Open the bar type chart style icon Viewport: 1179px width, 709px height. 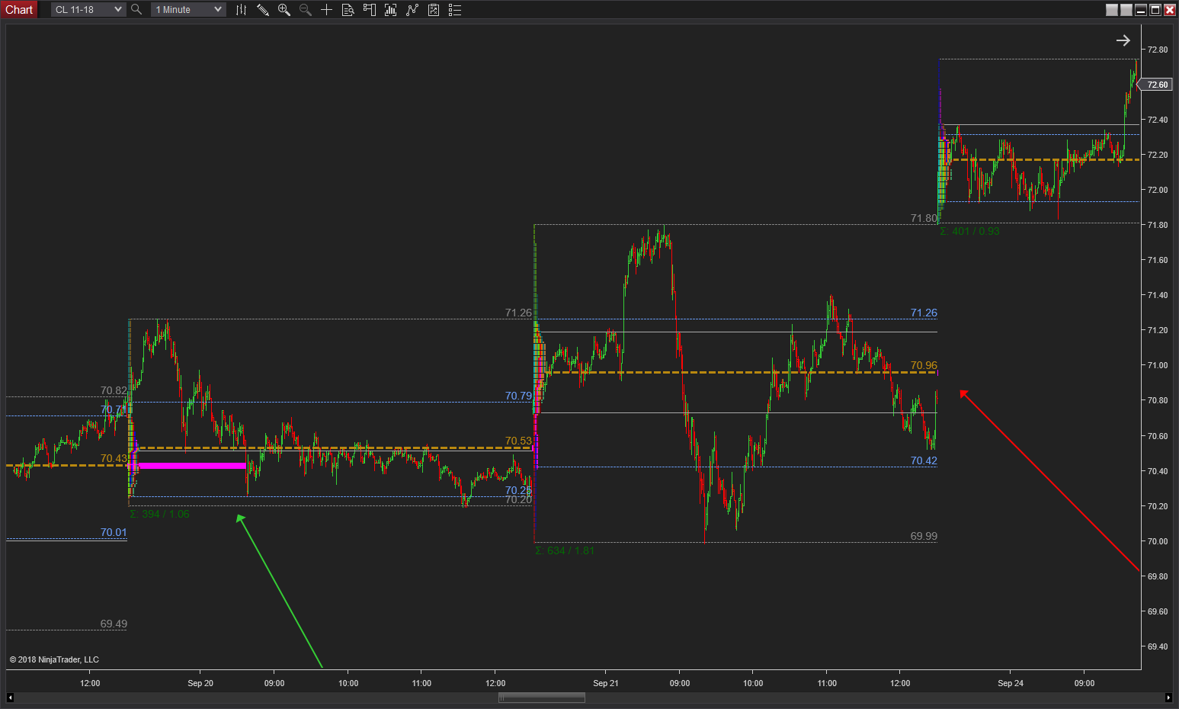point(241,10)
